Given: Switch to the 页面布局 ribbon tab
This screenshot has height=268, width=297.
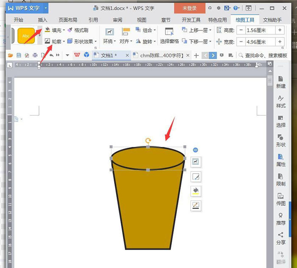Looking at the screenshot, I should [68, 19].
